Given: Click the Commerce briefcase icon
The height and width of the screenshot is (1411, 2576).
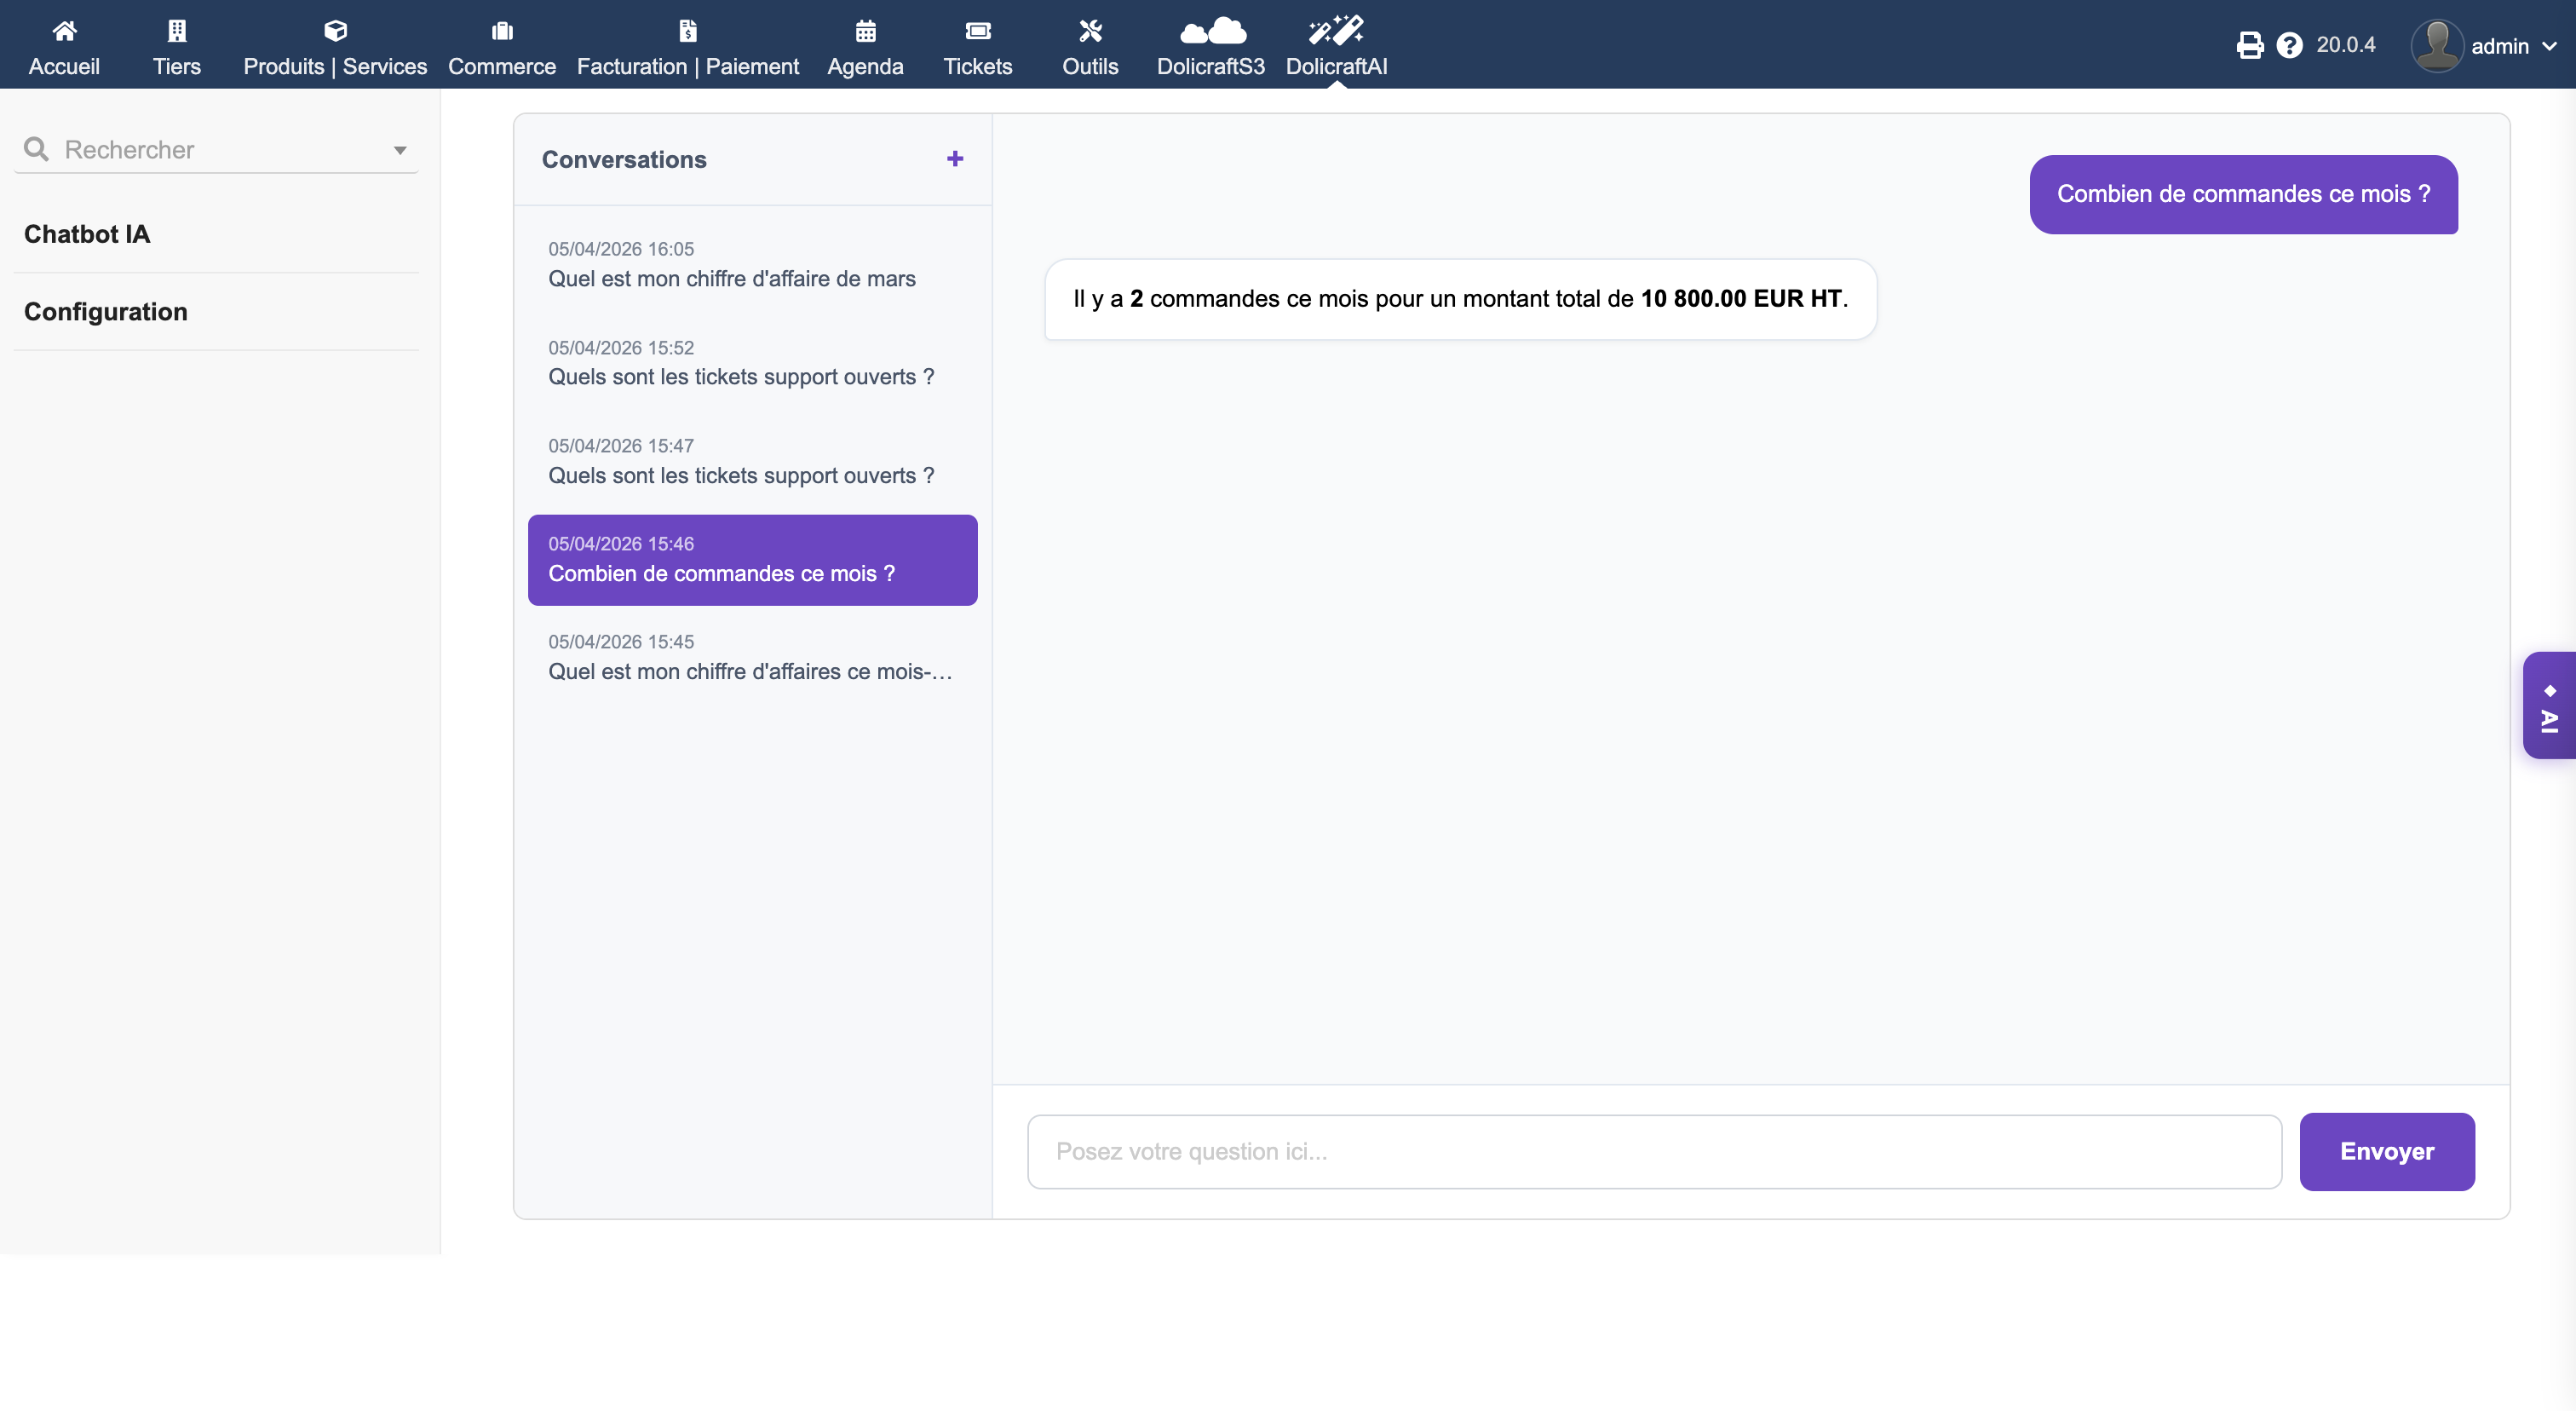Looking at the screenshot, I should 502,31.
